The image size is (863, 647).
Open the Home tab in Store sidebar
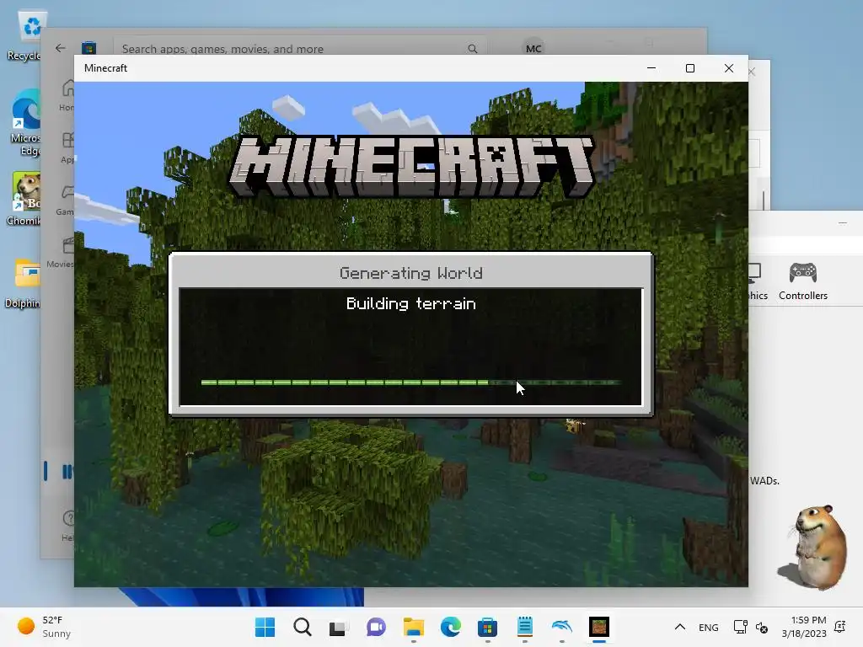[67, 94]
